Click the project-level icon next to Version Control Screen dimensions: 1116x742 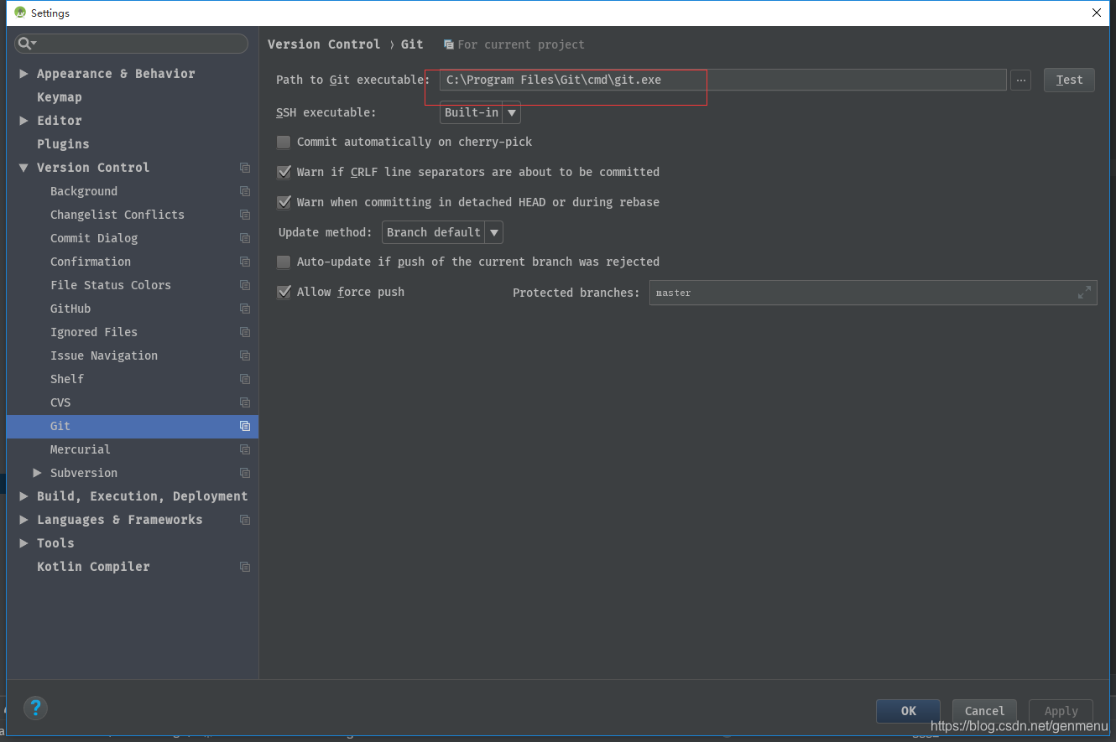[x=245, y=168]
